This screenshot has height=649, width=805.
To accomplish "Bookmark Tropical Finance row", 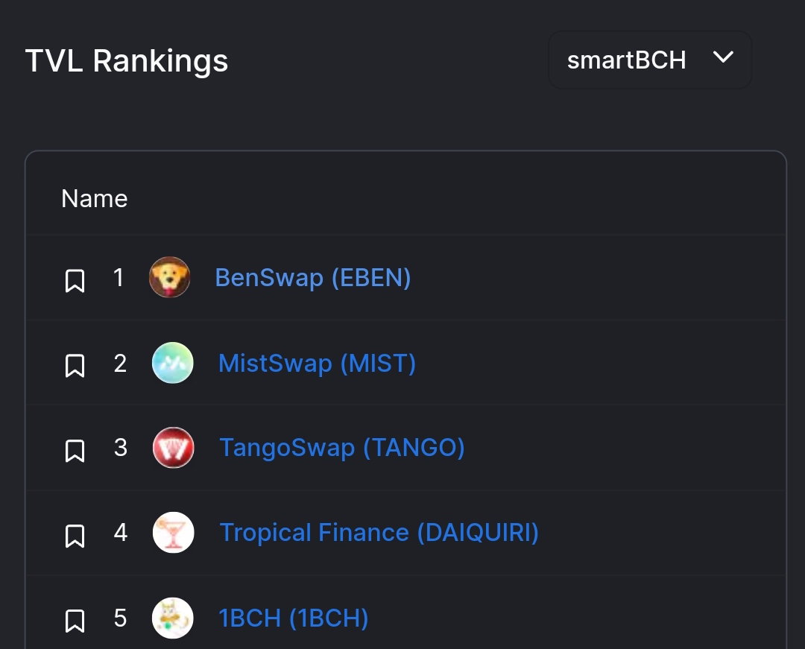I will (x=75, y=536).
